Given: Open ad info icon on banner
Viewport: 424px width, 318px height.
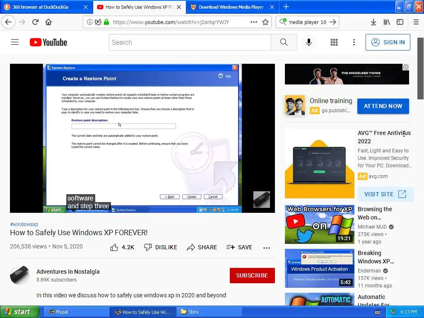Looking at the screenshot, I should click(x=406, y=67).
